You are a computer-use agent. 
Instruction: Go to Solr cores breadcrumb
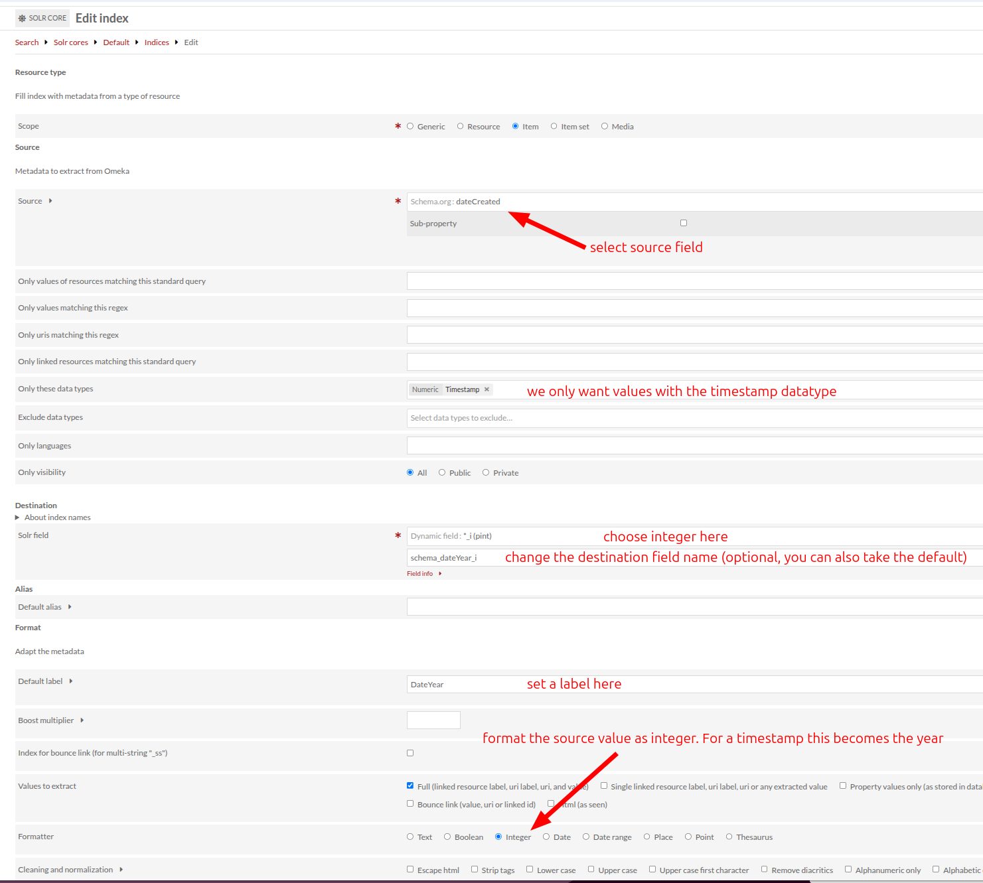coord(70,42)
